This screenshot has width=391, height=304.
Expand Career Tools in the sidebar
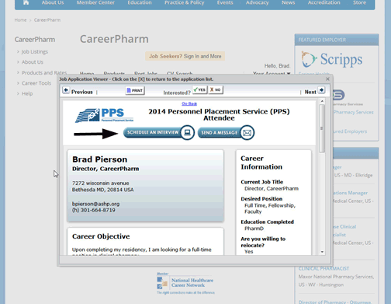(36, 83)
